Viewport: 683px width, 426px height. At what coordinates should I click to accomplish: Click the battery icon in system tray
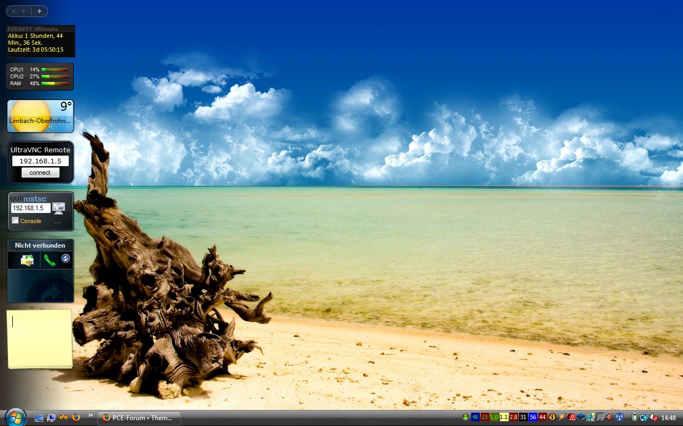pos(634,417)
